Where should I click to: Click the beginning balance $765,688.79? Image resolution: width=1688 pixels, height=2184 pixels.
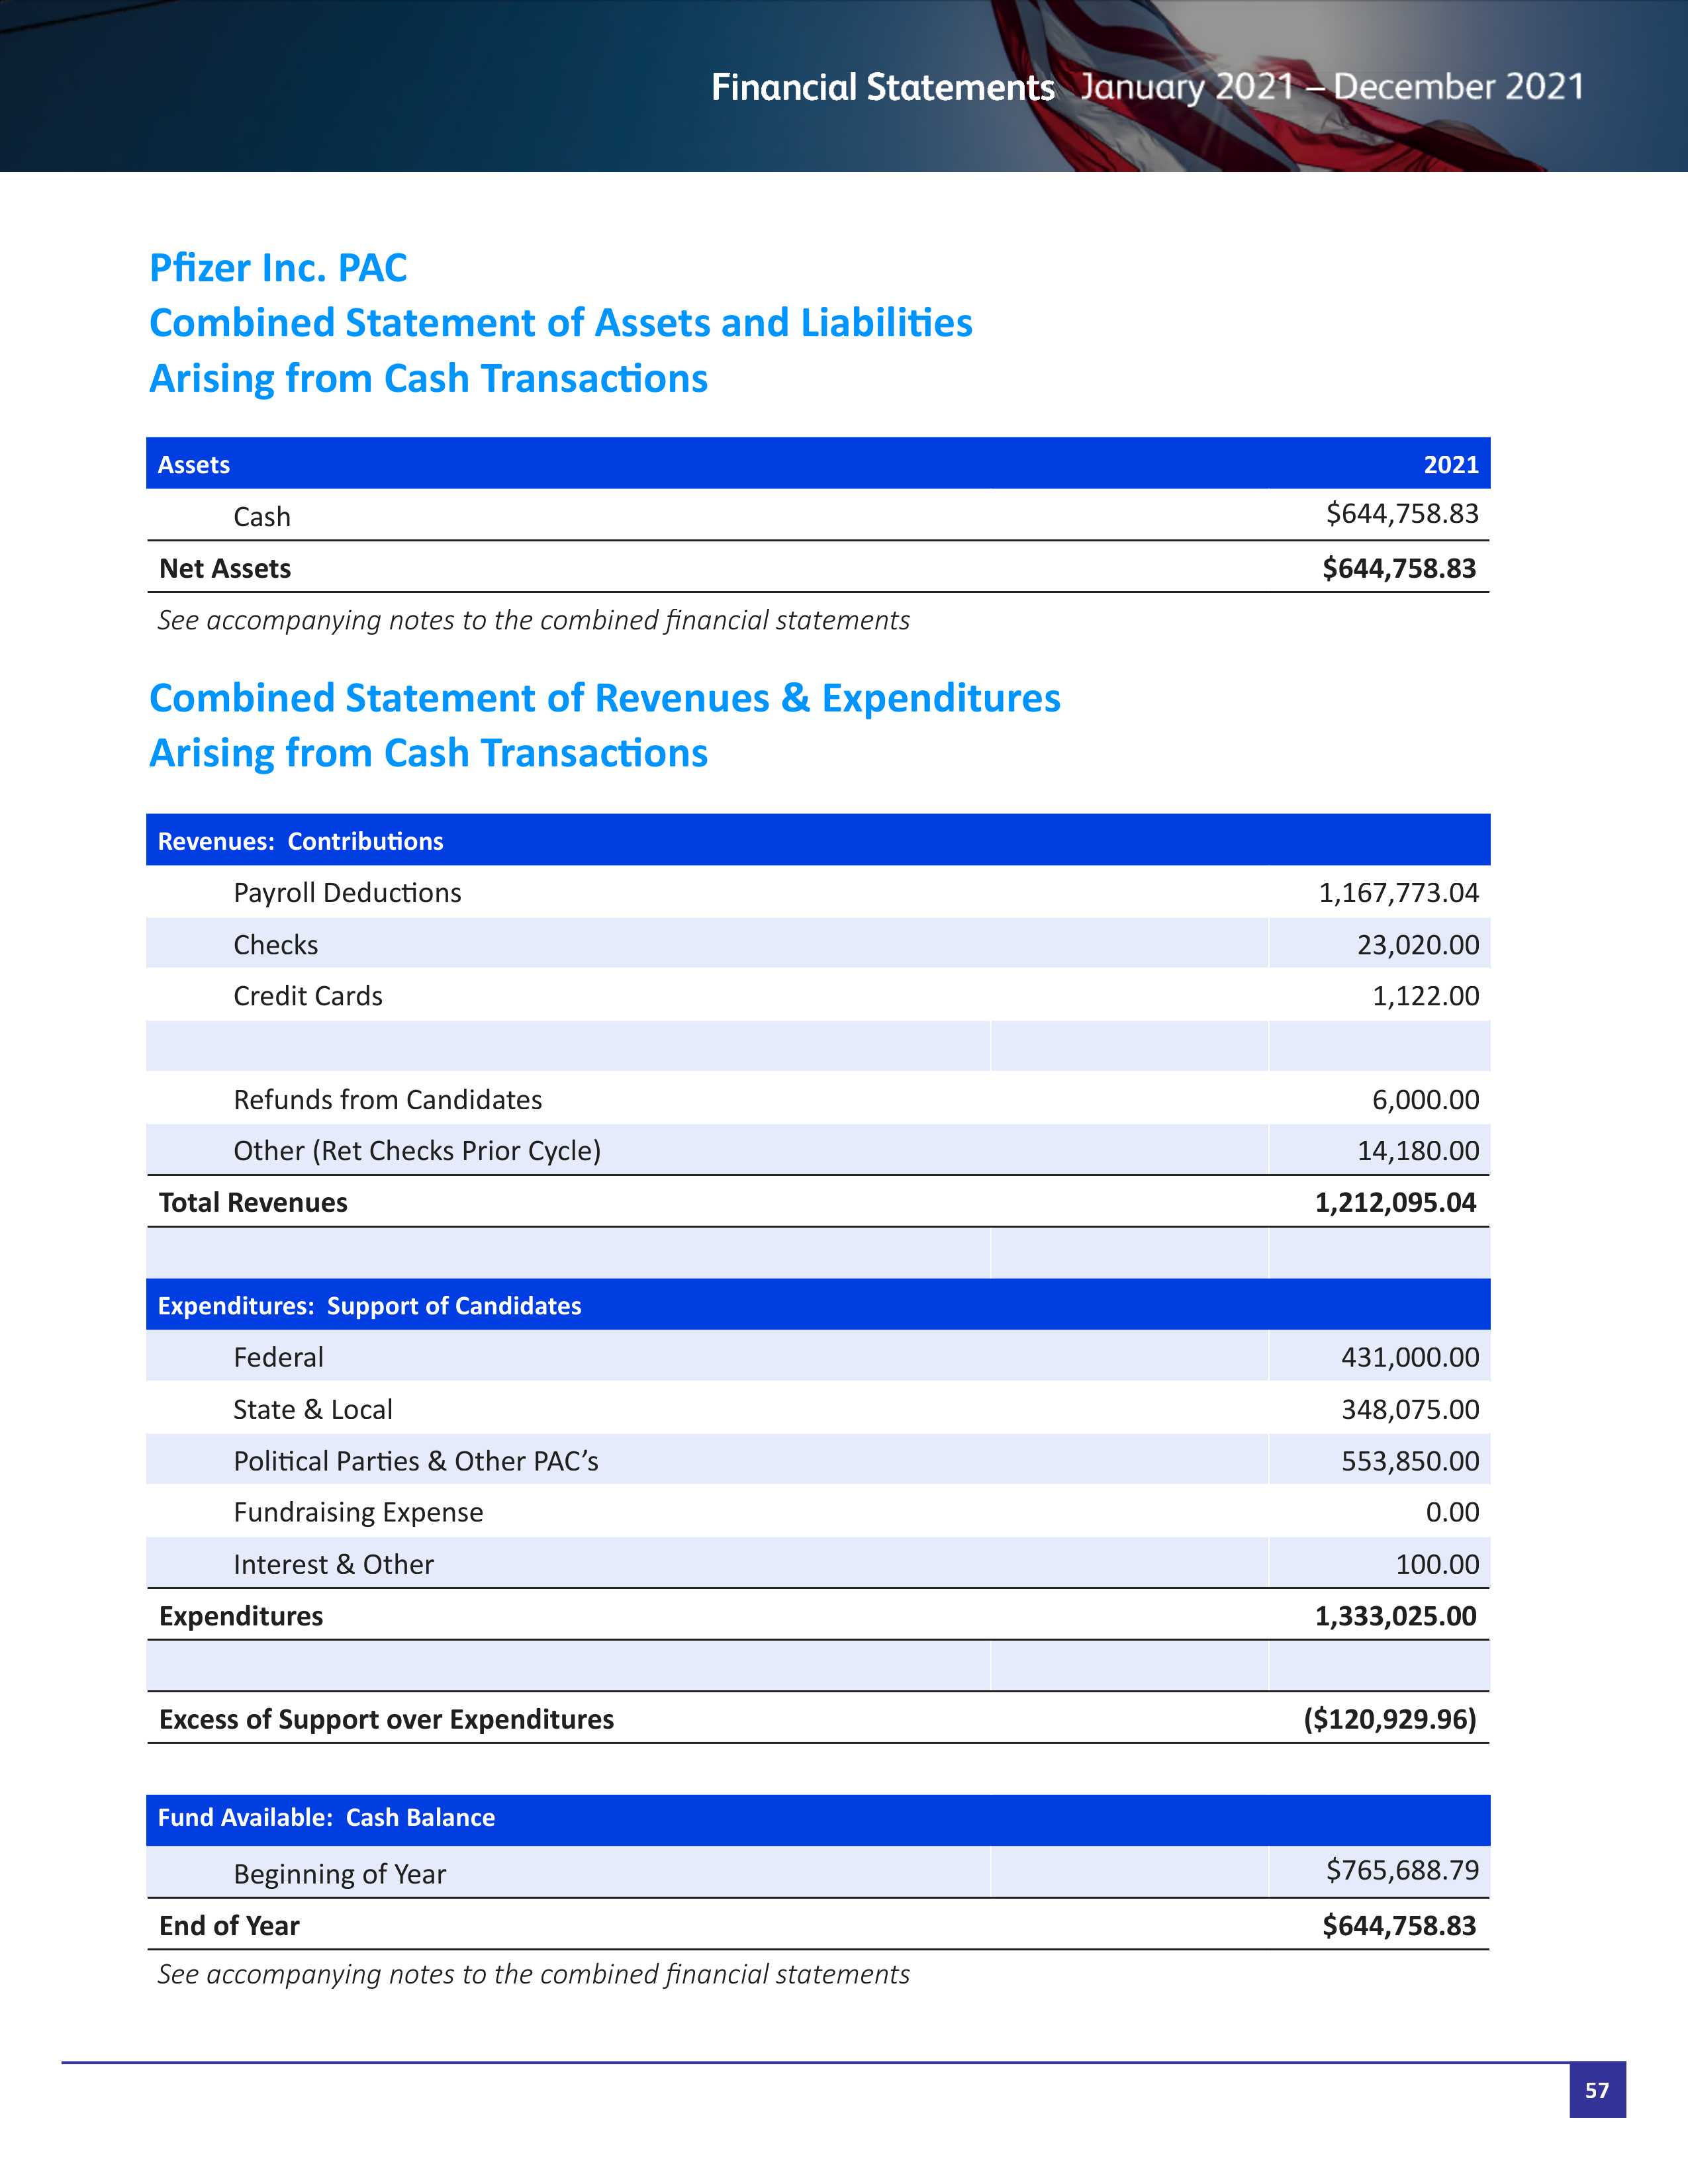[x=1402, y=1871]
